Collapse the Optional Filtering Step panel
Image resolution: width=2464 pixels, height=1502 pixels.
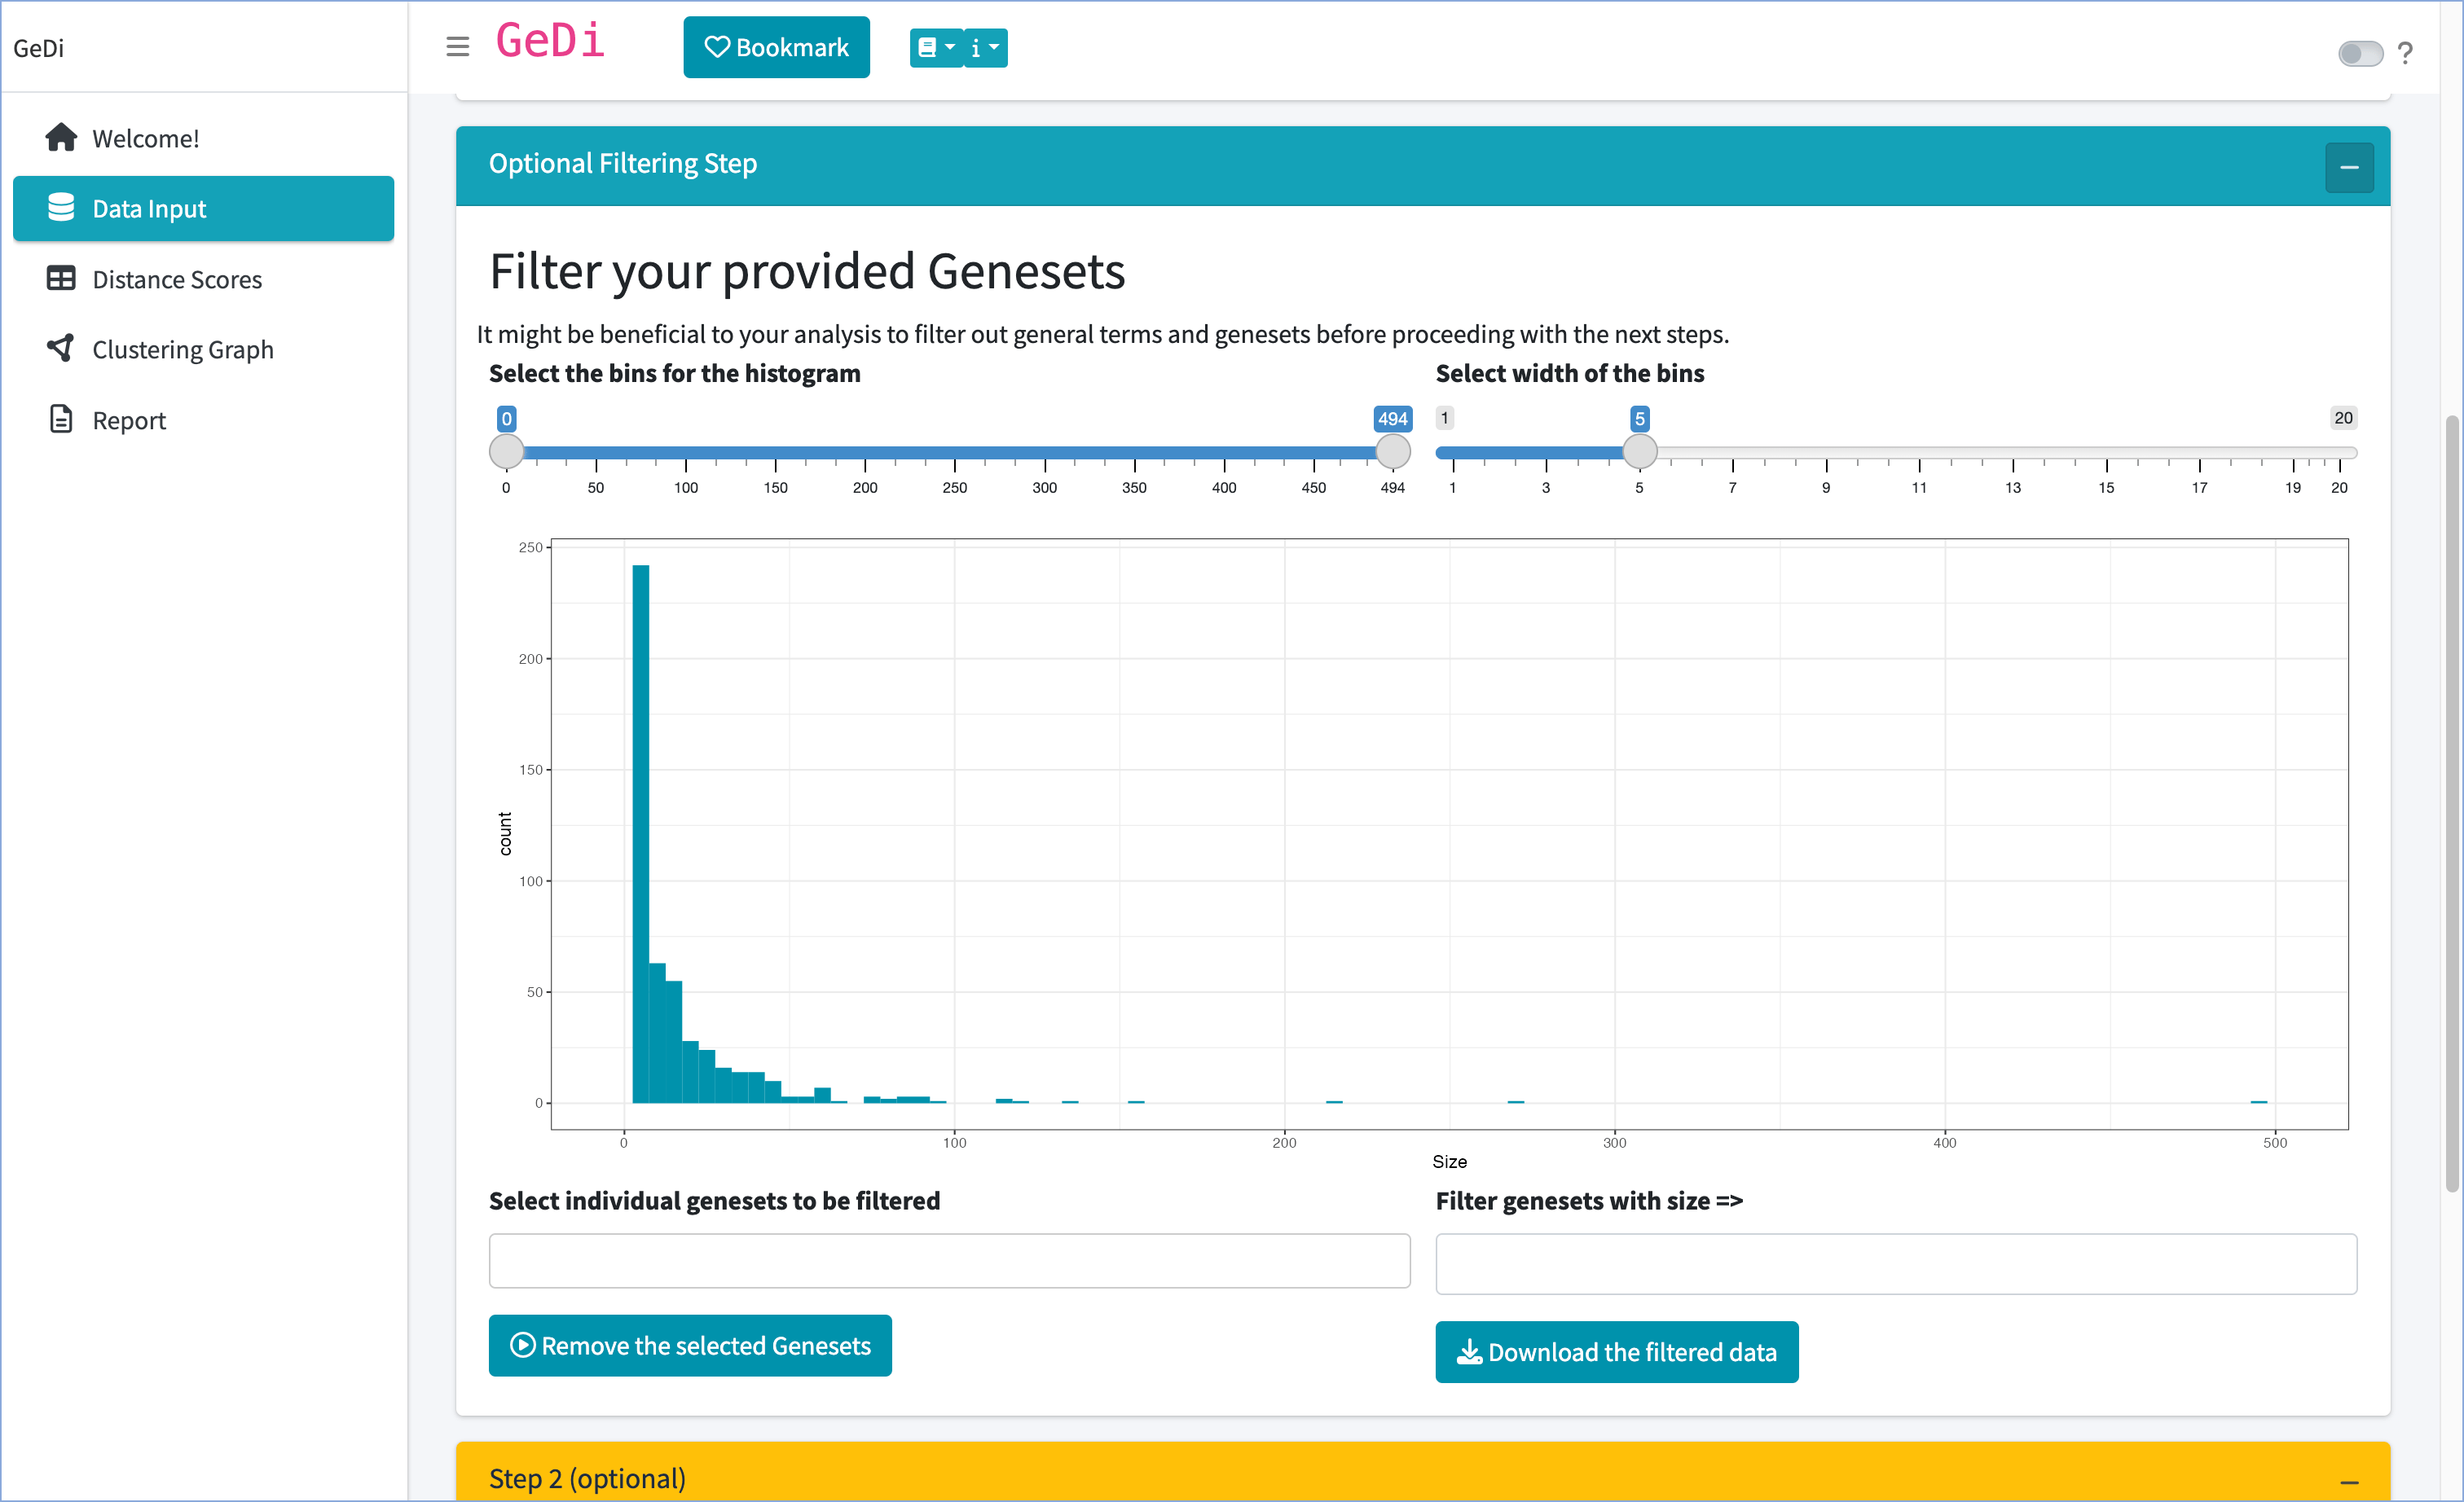(x=2350, y=167)
